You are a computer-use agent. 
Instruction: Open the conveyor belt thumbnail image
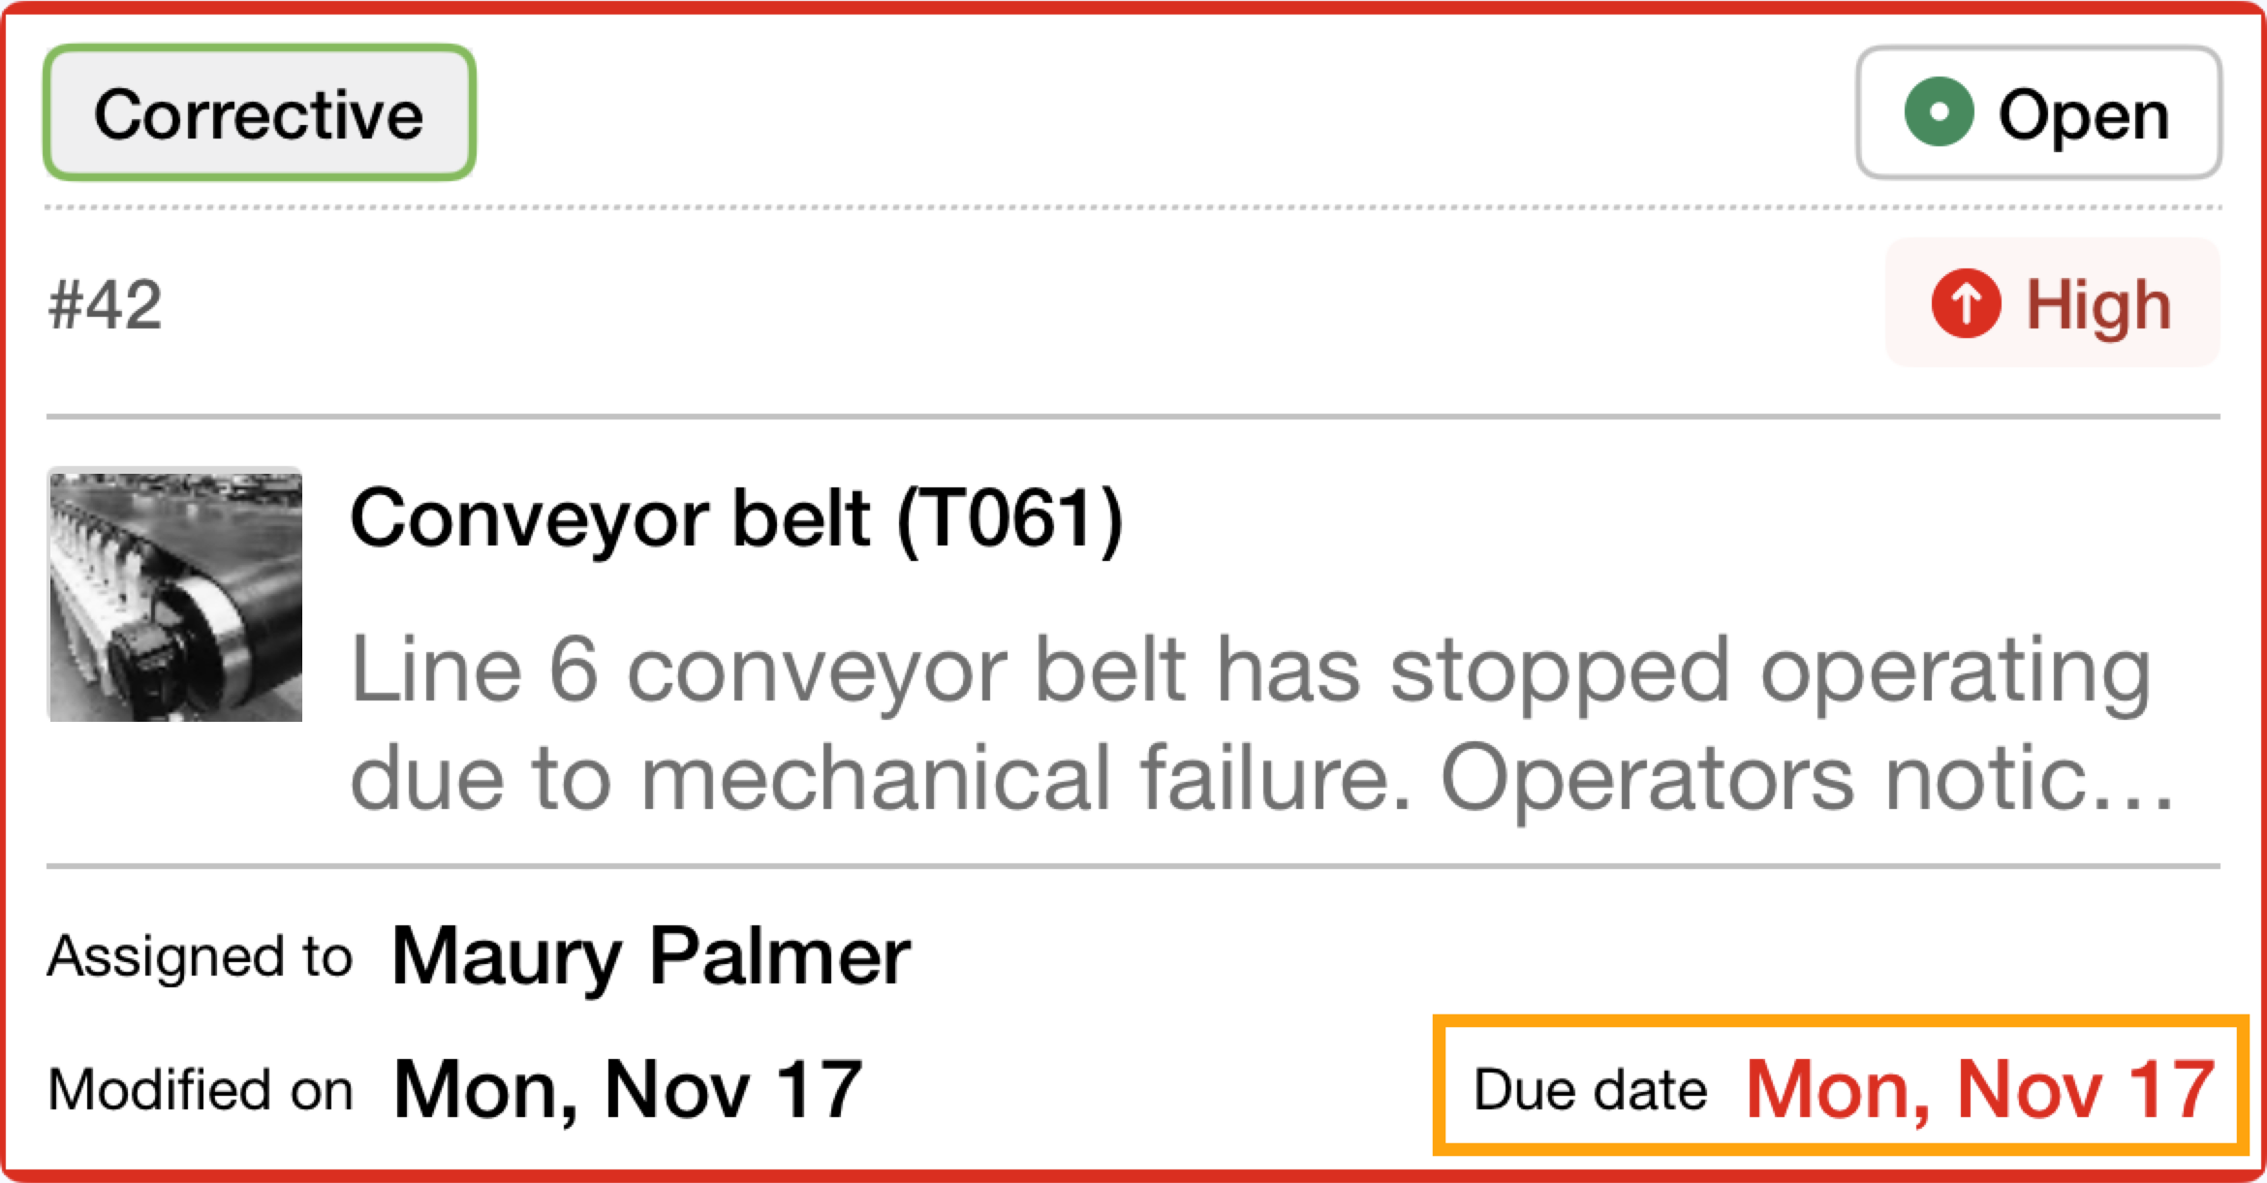pyautogui.click(x=175, y=595)
